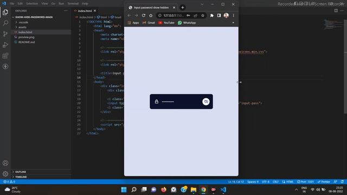Open Explorer view in VS Code activity bar

click(x=5, y=12)
